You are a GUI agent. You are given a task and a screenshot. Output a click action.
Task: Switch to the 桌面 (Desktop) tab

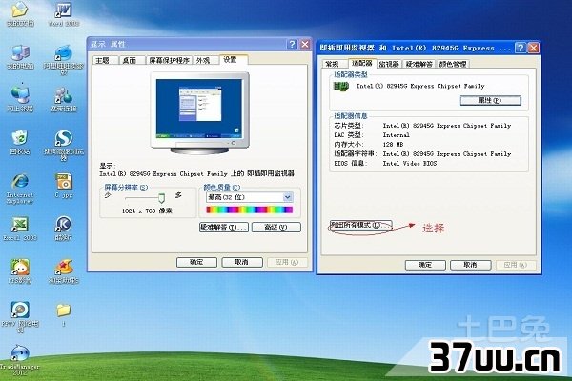tap(130, 60)
